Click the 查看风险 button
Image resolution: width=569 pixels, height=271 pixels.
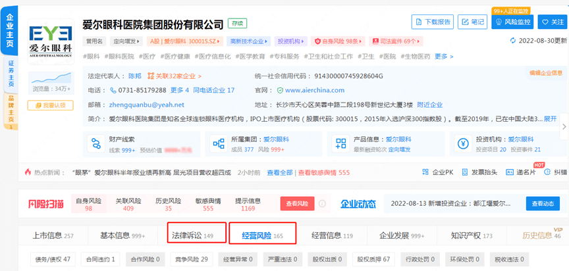[x=297, y=204]
